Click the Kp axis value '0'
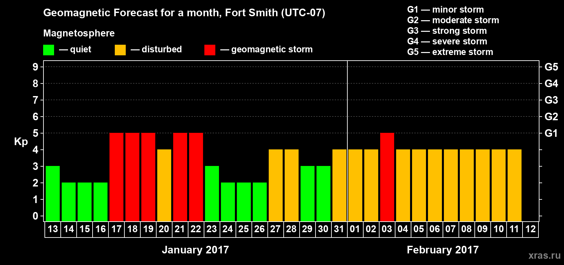Viewport: 564px width, 265px height. [x=35, y=216]
